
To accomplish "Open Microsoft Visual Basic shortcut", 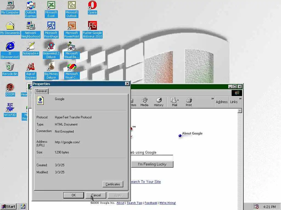I will [72, 50].
